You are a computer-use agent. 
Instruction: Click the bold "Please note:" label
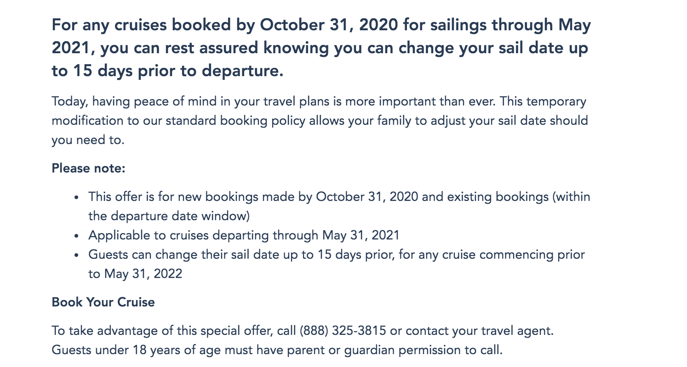pos(88,168)
